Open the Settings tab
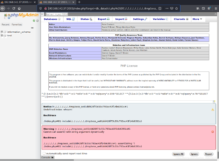 pyautogui.click(x=140, y=19)
